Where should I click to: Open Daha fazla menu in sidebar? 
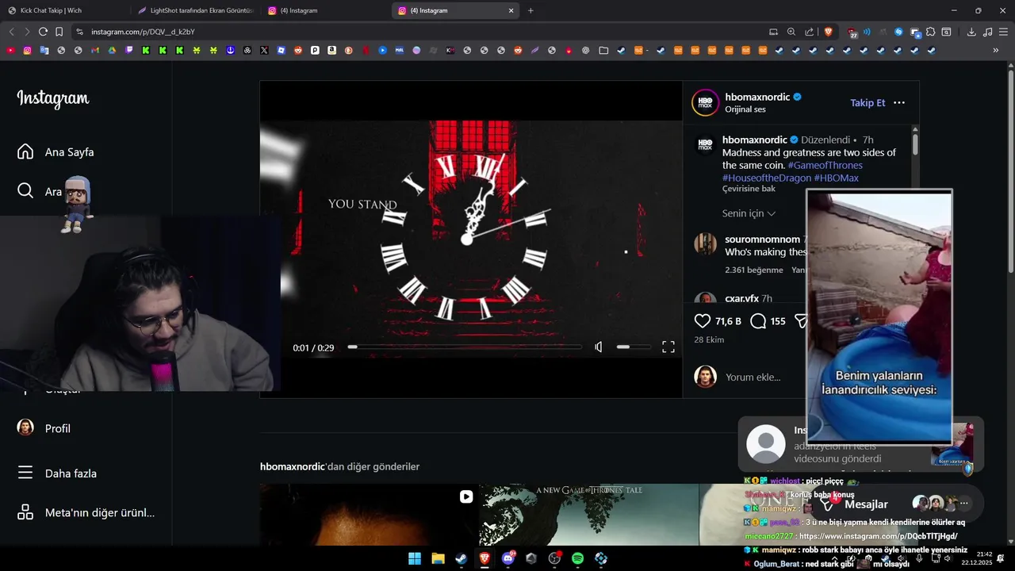tap(57, 473)
